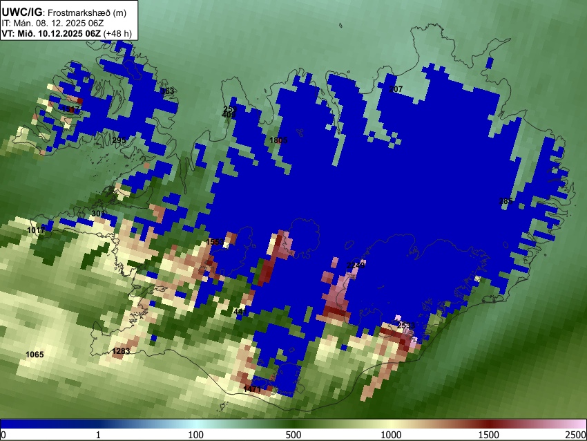Click the map value label 1283
Screen dimensions: 587x441
point(121,351)
